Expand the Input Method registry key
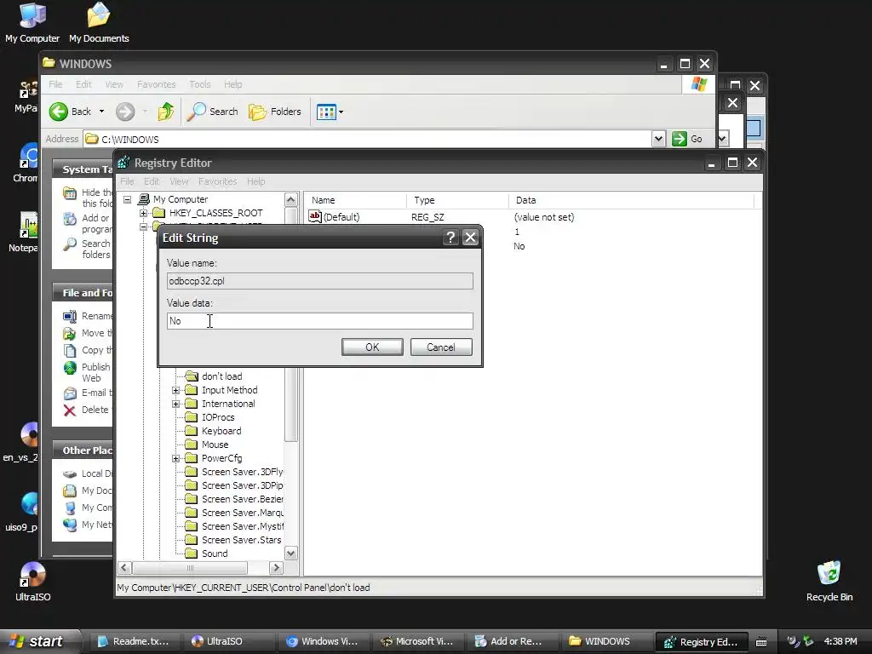 point(175,390)
